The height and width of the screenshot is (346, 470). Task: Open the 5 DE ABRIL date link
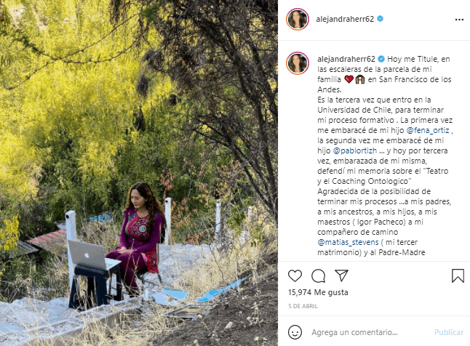pyautogui.click(x=303, y=306)
